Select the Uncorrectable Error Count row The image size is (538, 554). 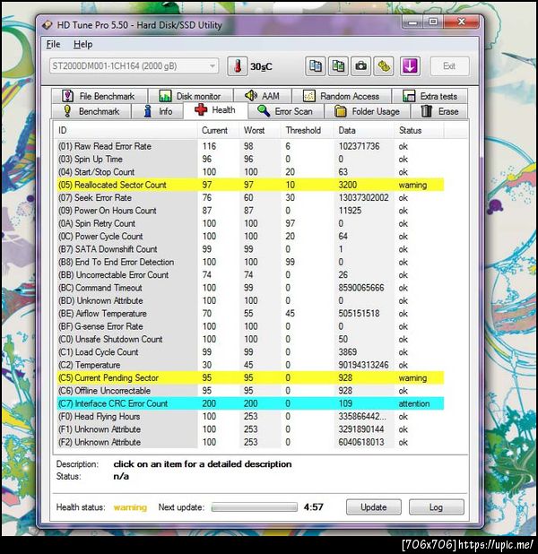coord(250,275)
